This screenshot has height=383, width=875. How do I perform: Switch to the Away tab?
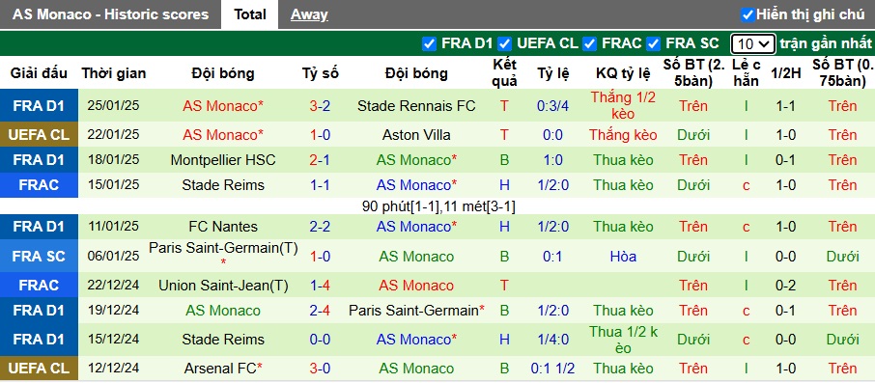(x=309, y=14)
